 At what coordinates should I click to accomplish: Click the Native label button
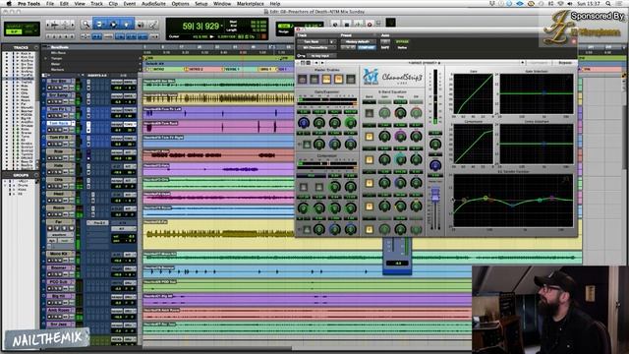point(402,47)
